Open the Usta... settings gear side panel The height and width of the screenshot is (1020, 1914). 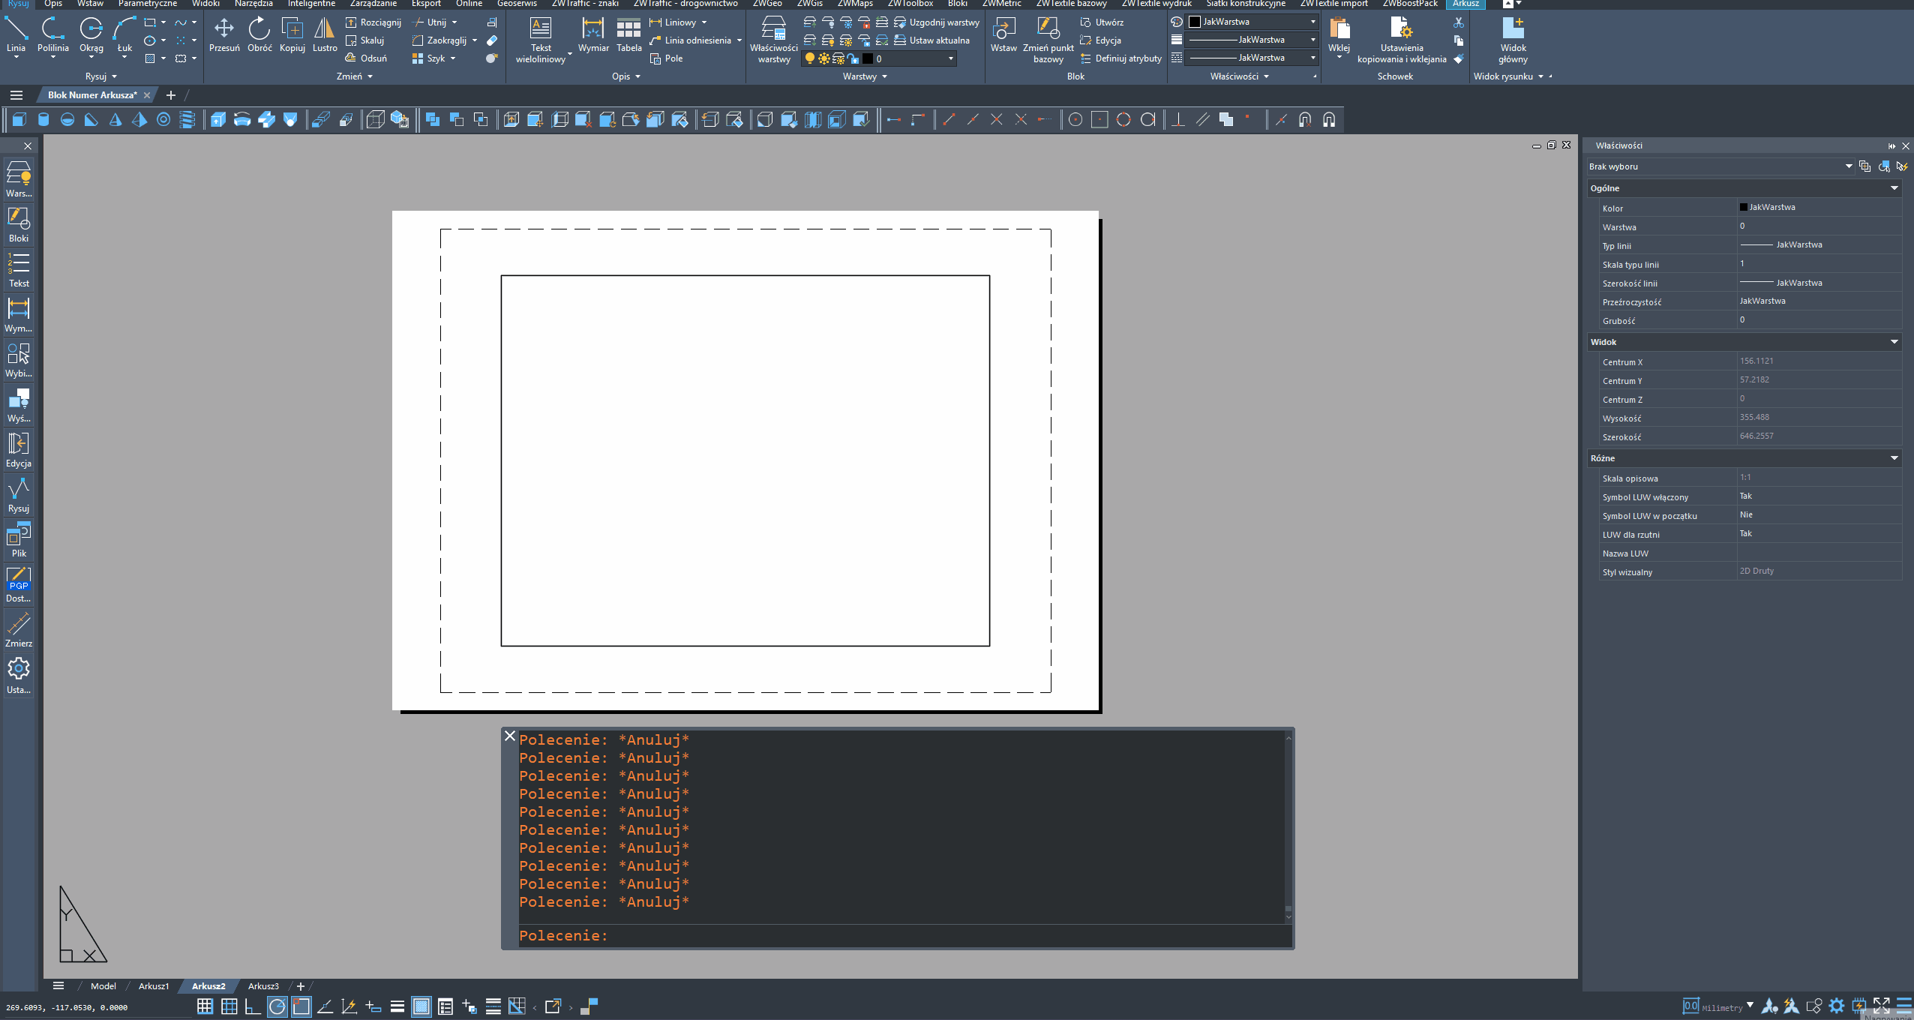[x=18, y=676]
